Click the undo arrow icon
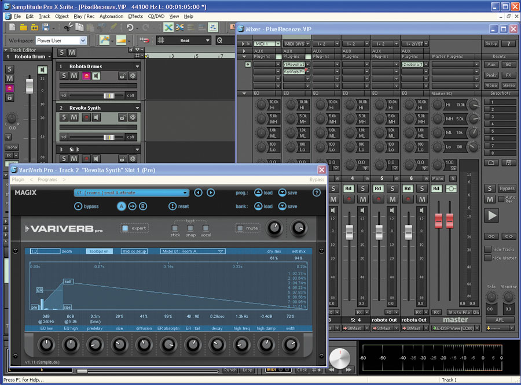Image resolution: width=521 pixels, height=385 pixels. pyautogui.click(x=130, y=27)
